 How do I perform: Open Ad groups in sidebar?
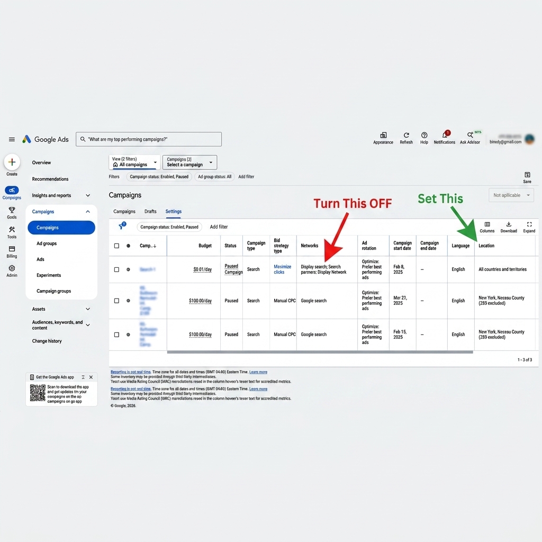pos(47,243)
